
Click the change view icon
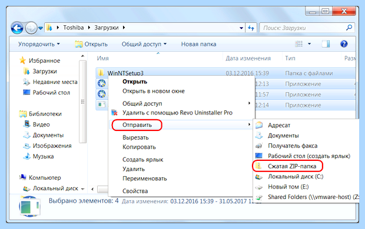[x=299, y=43]
